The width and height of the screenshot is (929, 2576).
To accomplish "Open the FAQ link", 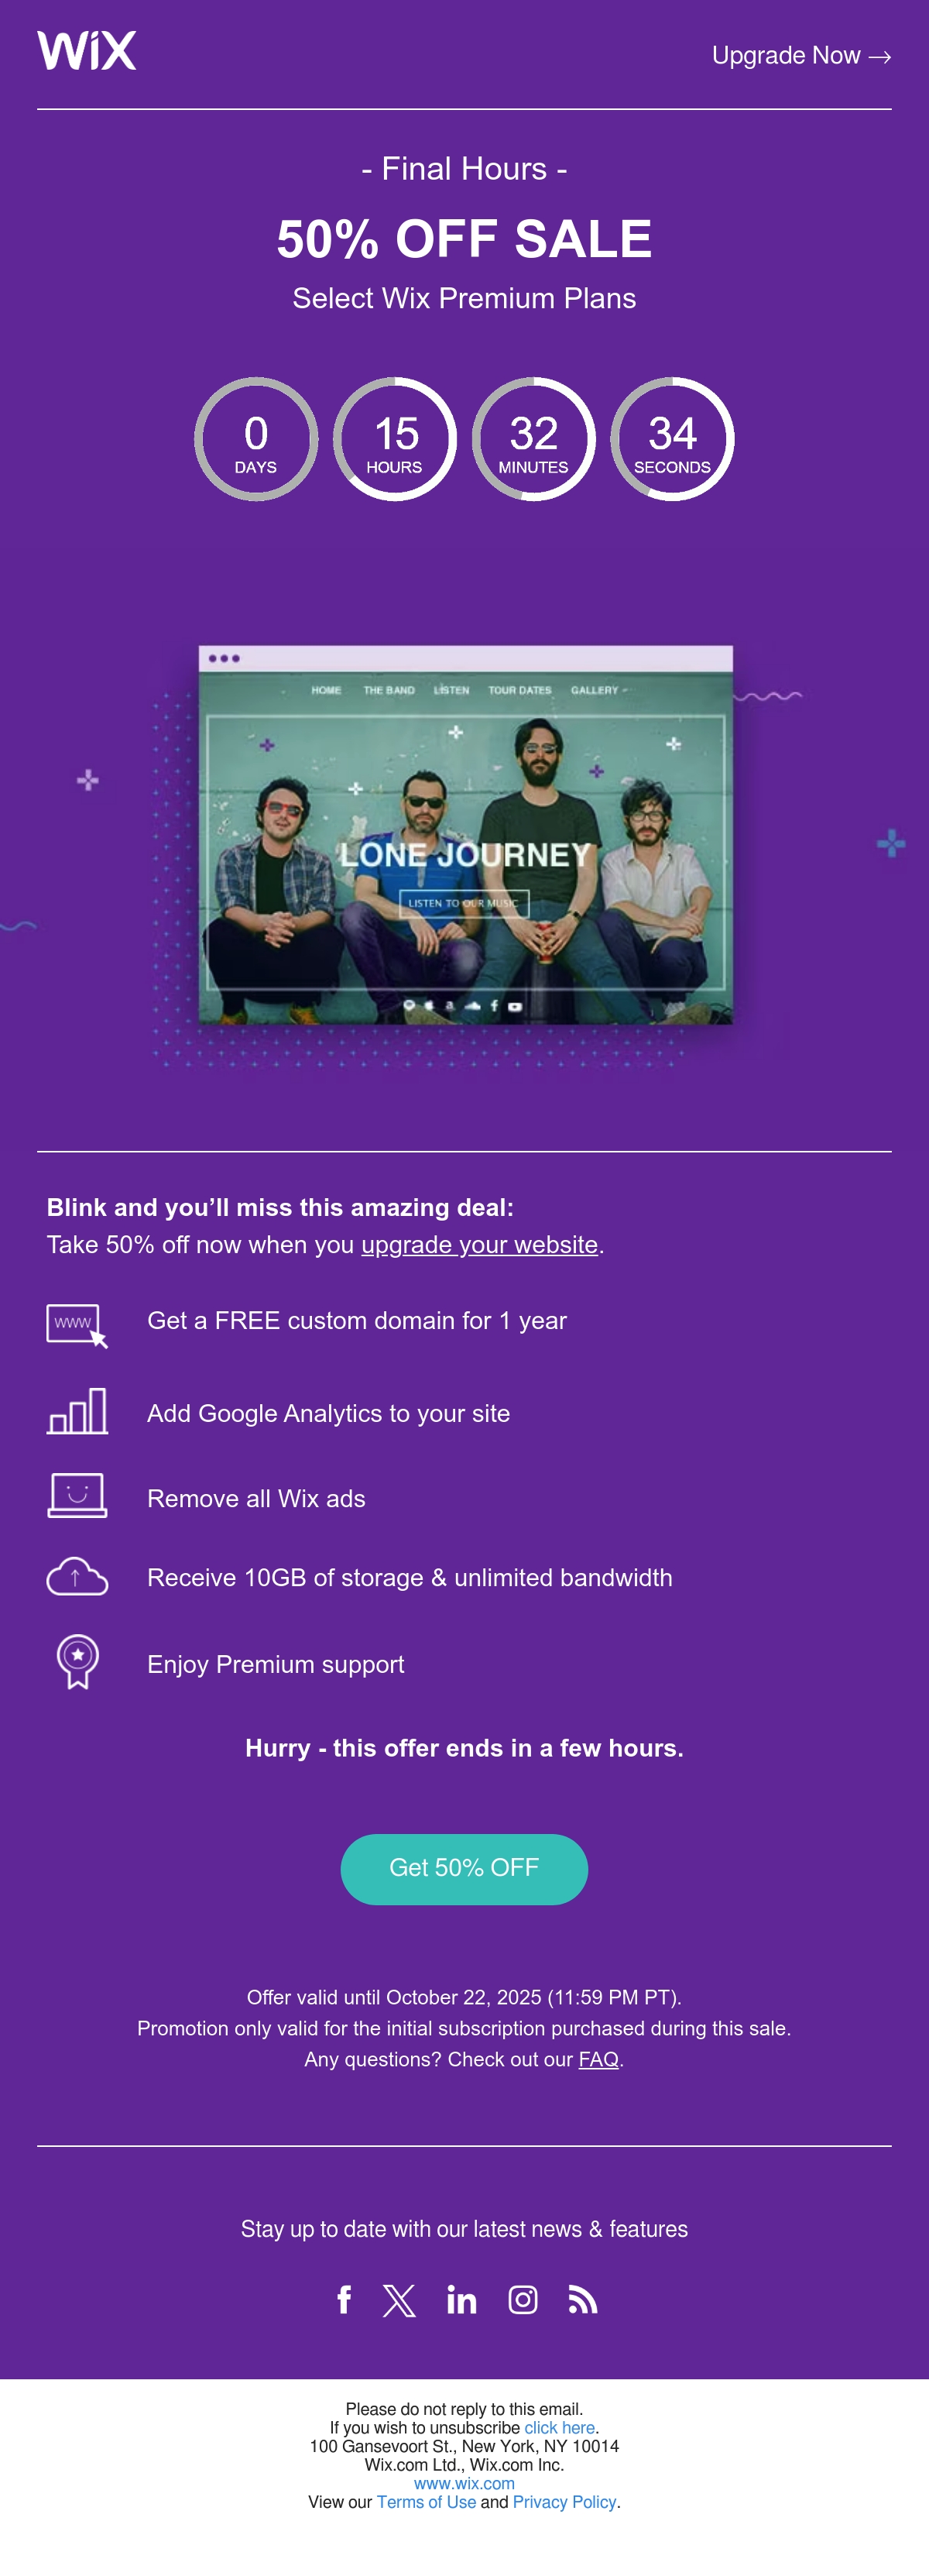I will click(598, 2060).
